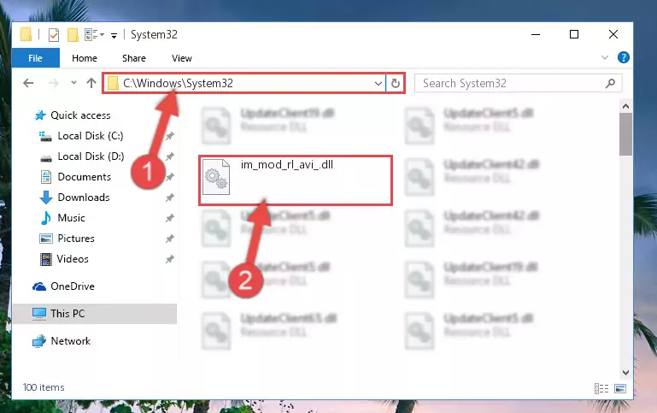Open Music in the sidebar
This screenshot has width=657, height=413.
71,218
